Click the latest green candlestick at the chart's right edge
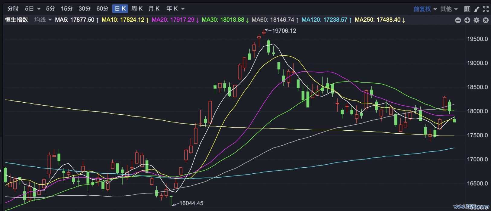491x211 pixels. tap(454, 120)
